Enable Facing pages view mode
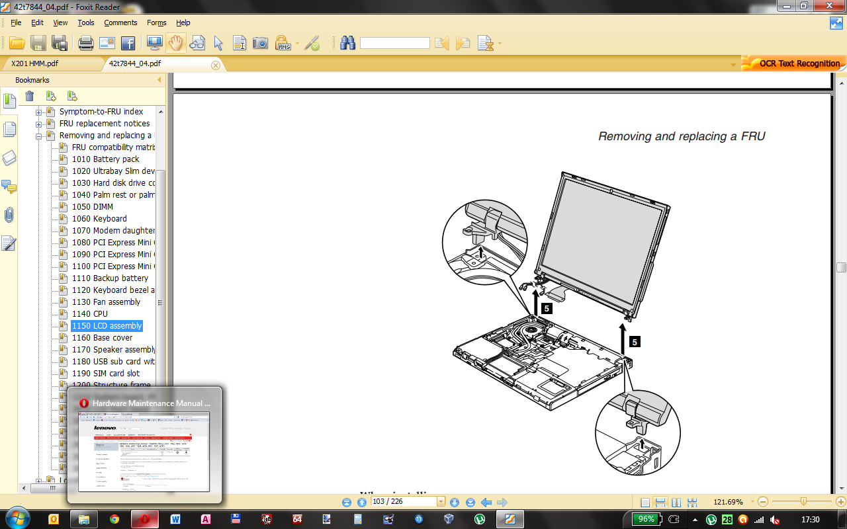The height and width of the screenshot is (529, 847). point(676,502)
